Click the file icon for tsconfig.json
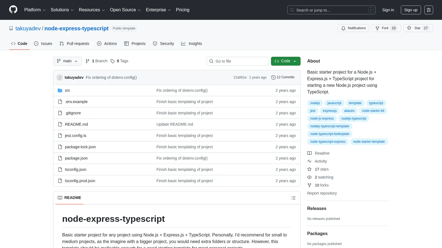442x248 pixels. point(60,169)
